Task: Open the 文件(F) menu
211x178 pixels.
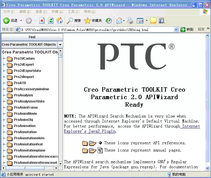Action: (x=9, y=12)
